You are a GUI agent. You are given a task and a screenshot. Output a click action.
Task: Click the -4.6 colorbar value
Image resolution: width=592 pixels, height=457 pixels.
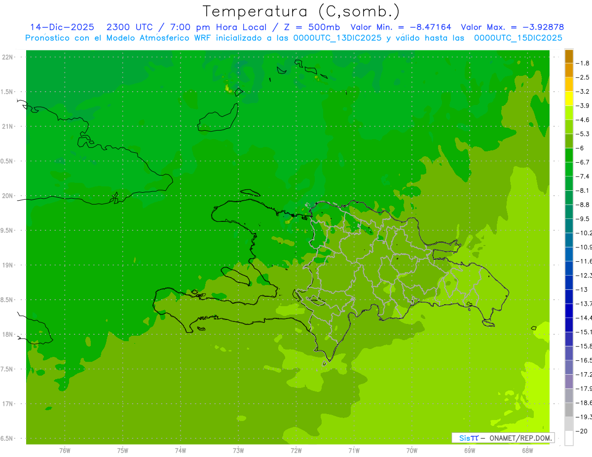[x=583, y=120]
